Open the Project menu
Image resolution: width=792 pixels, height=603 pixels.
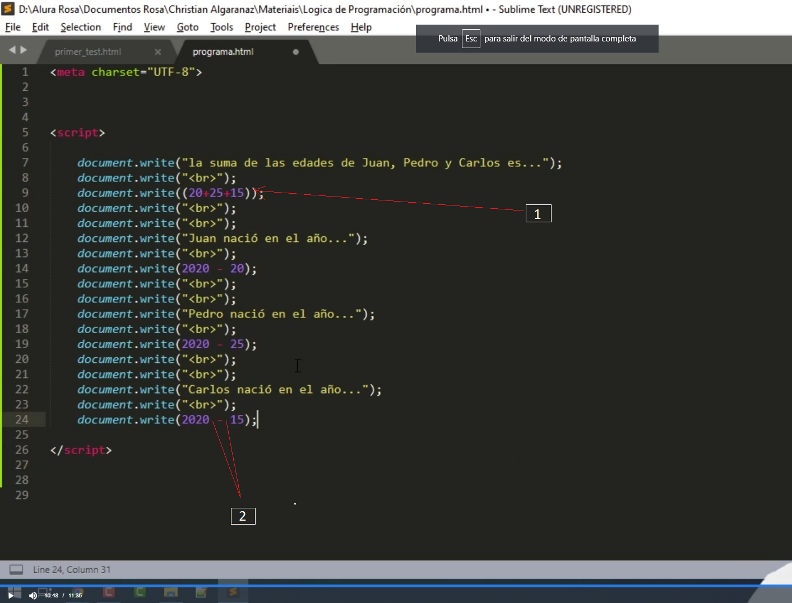pyautogui.click(x=260, y=27)
